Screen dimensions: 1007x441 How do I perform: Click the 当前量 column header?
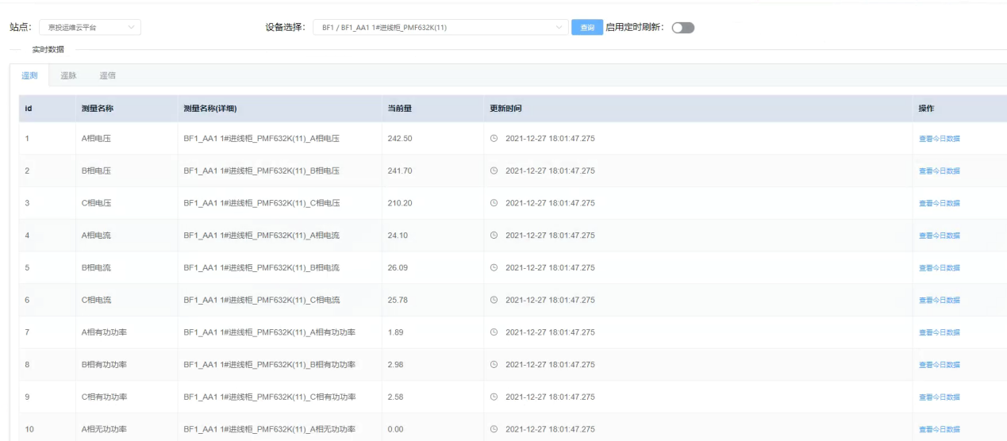[x=398, y=109]
